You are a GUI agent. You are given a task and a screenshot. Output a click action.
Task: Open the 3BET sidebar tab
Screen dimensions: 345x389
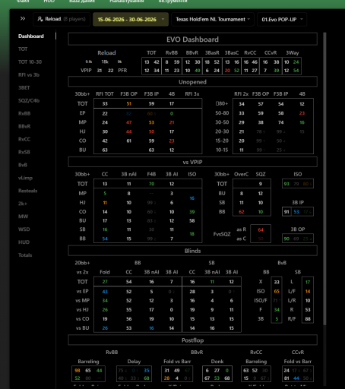click(x=24, y=88)
